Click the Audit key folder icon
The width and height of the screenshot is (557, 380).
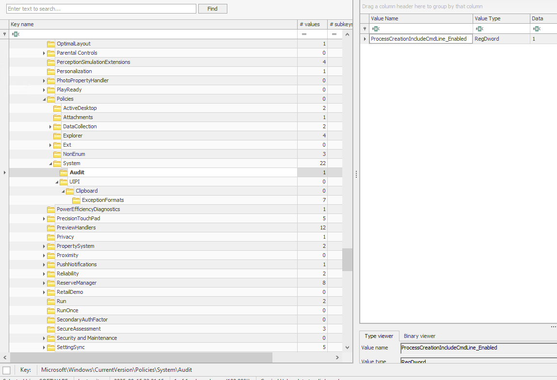point(64,172)
